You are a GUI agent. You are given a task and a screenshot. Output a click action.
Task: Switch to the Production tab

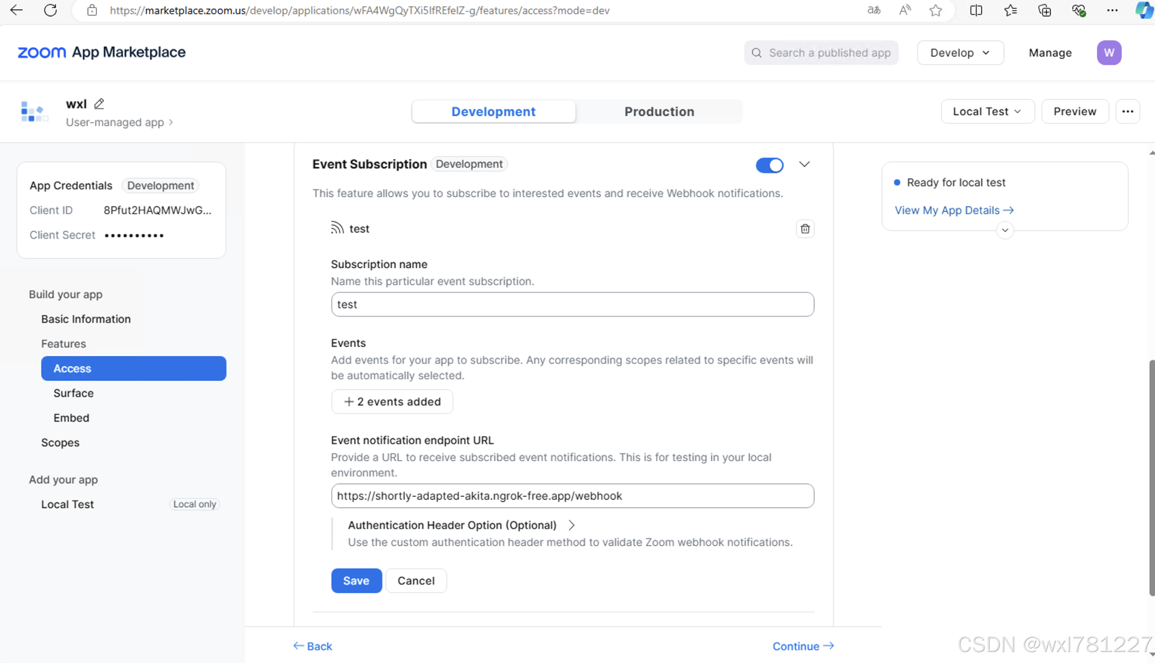coord(659,112)
